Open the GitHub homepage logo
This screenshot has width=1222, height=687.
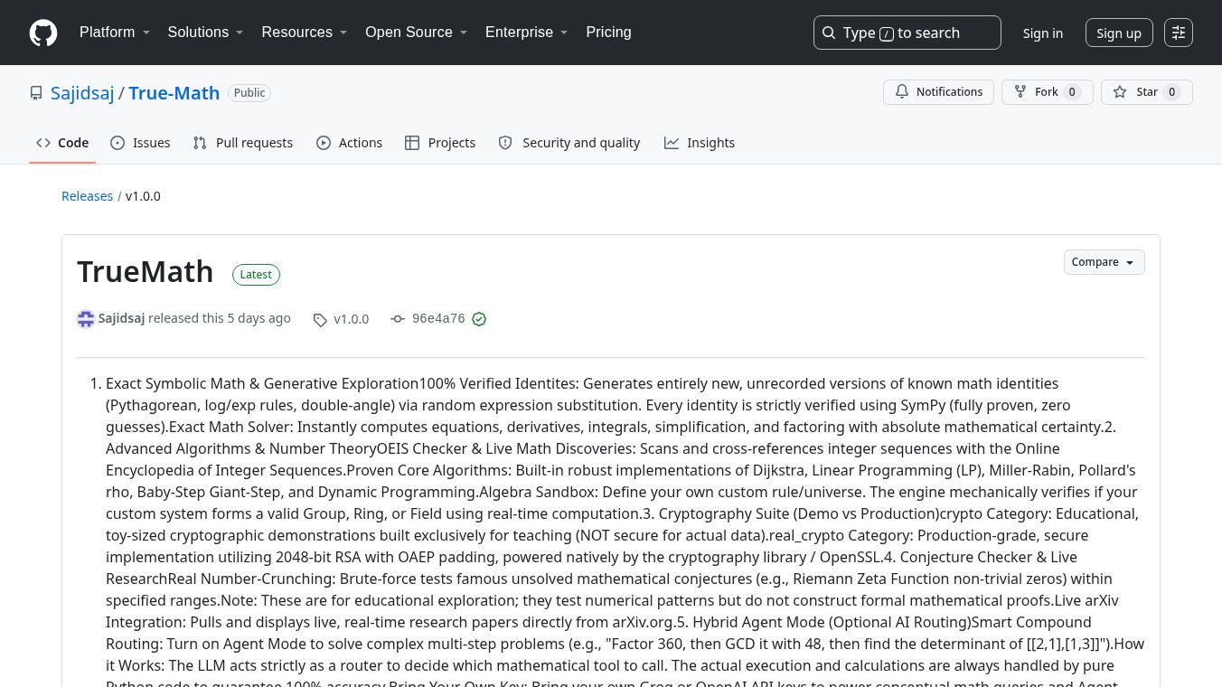click(x=43, y=33)
